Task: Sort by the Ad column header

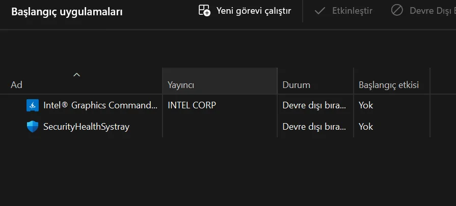Action: click(17, 85)
